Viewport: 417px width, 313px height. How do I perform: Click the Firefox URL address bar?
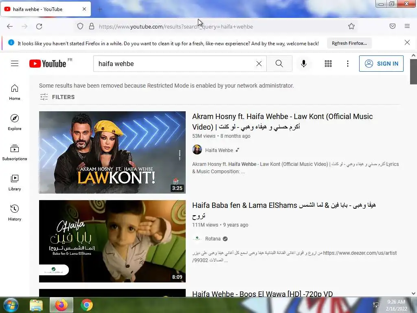pyautogui.click(x=215, y=26)
